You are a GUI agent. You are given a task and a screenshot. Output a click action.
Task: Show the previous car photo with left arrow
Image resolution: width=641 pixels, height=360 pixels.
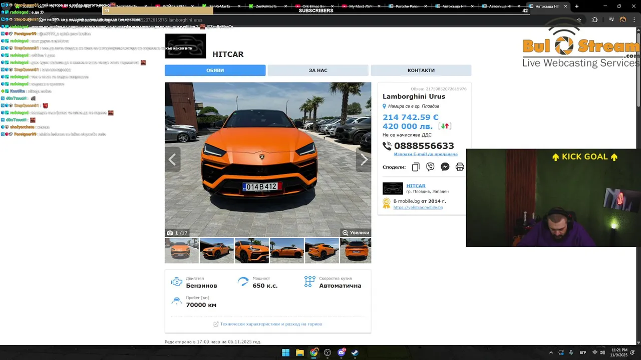(172, 159)
